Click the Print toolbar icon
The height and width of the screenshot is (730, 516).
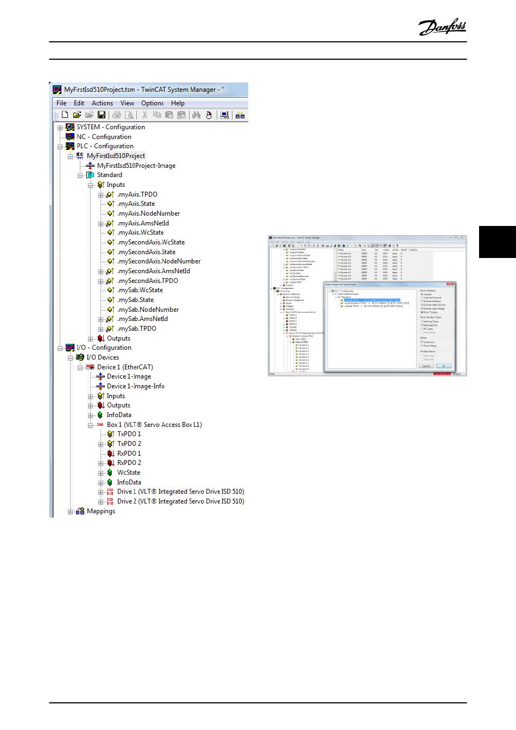click(x=116, y=115)
